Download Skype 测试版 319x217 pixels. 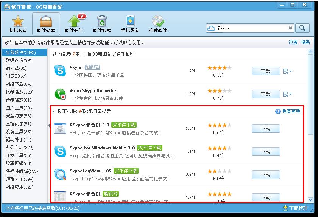tap(266, 71)
